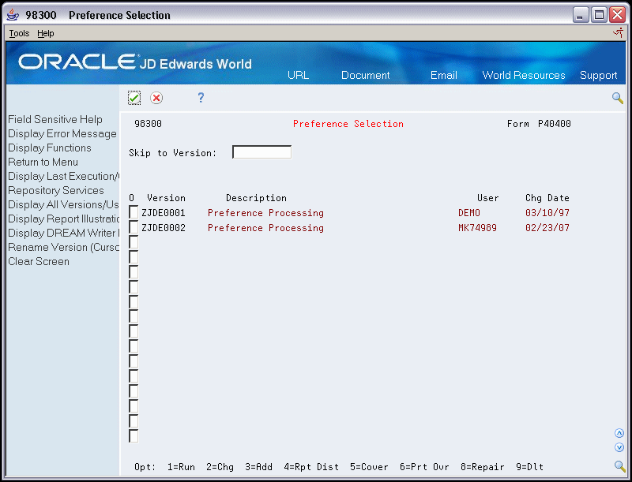Screen dimensions: 632x482
Task: Click the green checkmark OK icon
Action: point(134,98)
